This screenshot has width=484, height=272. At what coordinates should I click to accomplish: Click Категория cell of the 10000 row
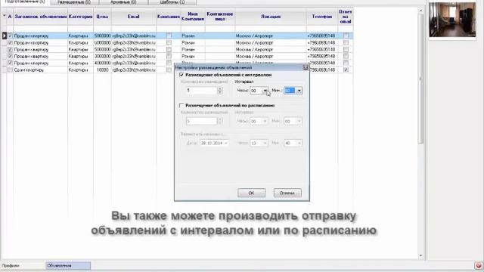tap(81, 70)
